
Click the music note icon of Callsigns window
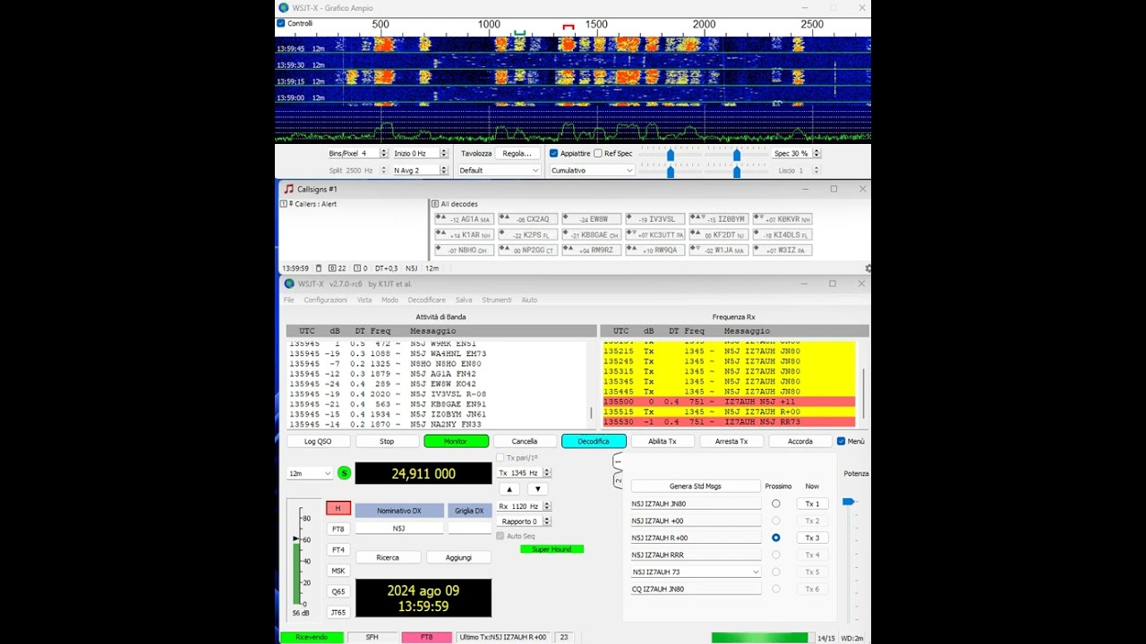pyautogui.click(x=288, y=189)
